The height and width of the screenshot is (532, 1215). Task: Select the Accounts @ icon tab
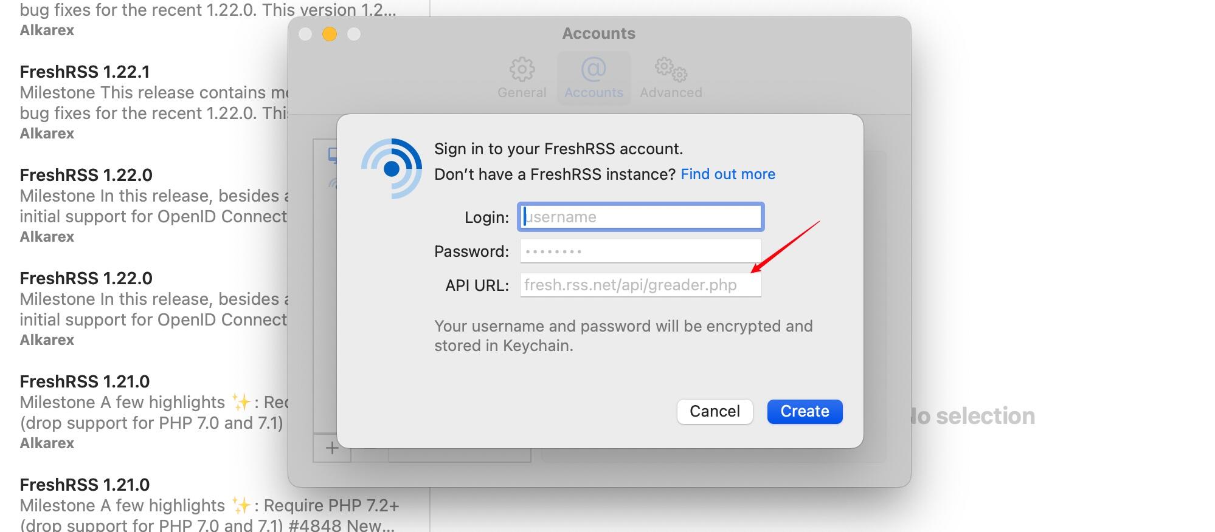pos(594,70)
